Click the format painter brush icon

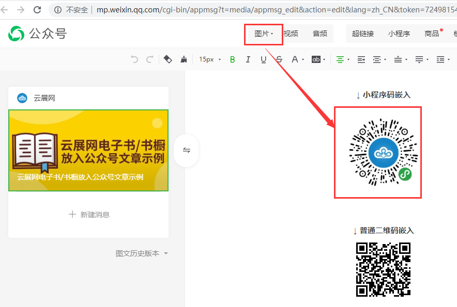tap(184, 59)
